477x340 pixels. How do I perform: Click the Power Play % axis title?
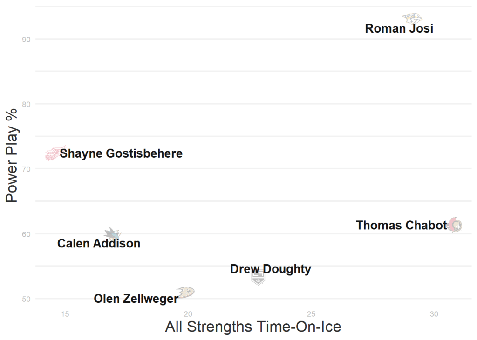[x=12, y=155]
